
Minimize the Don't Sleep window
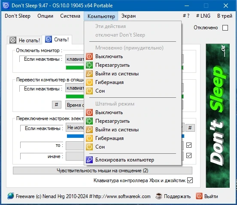tap(187, 6)
